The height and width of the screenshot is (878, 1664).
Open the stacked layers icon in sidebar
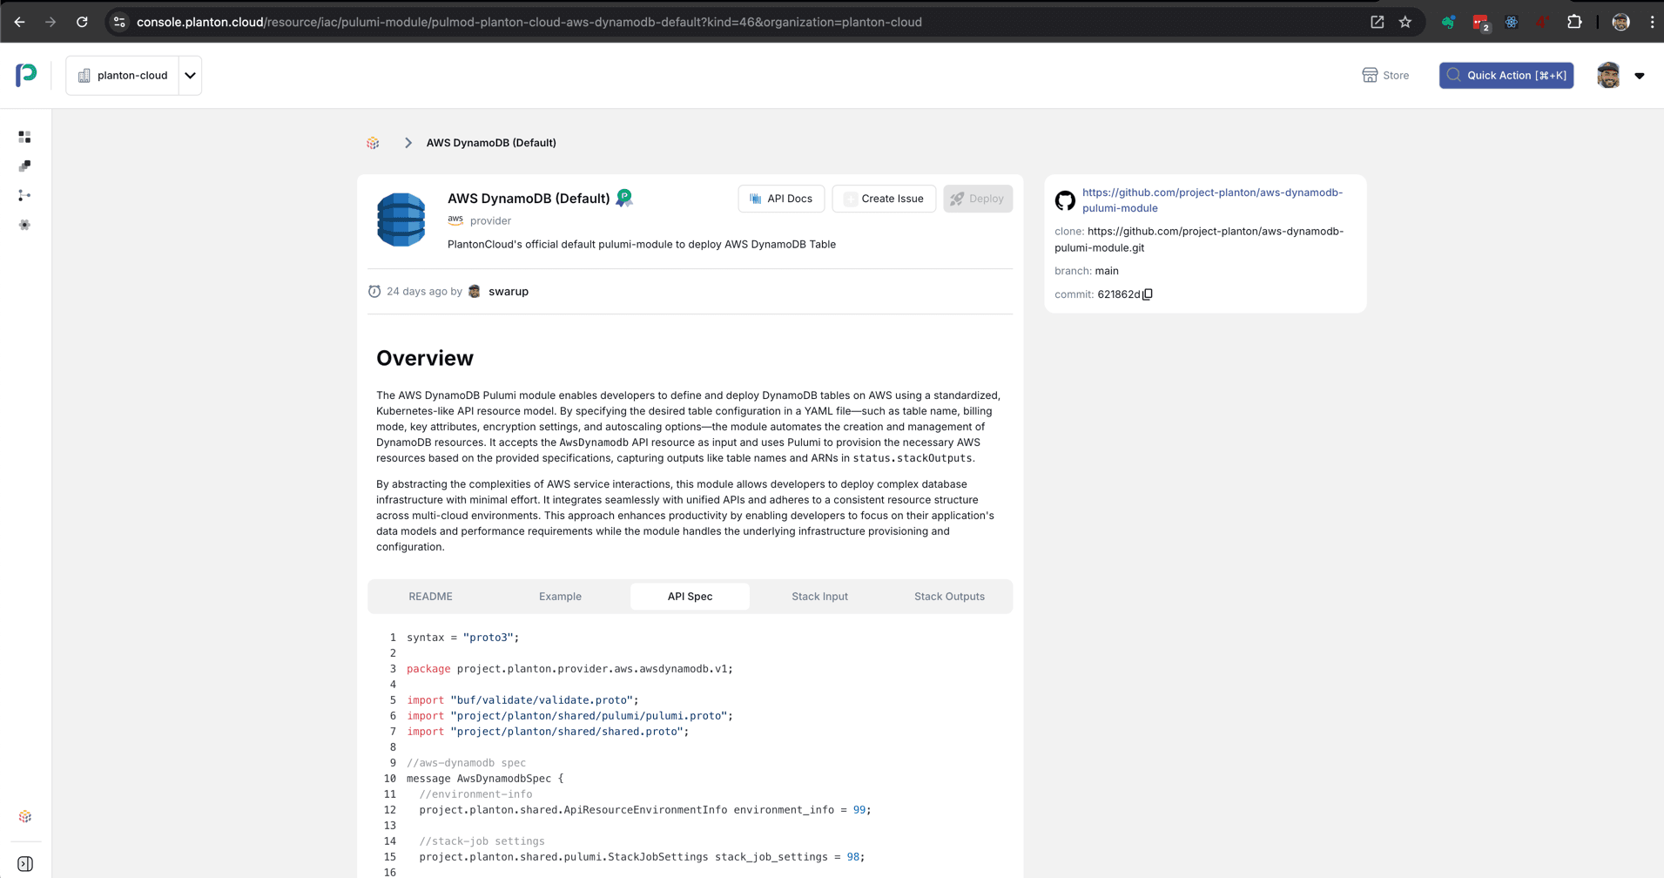tap(24, 166)
